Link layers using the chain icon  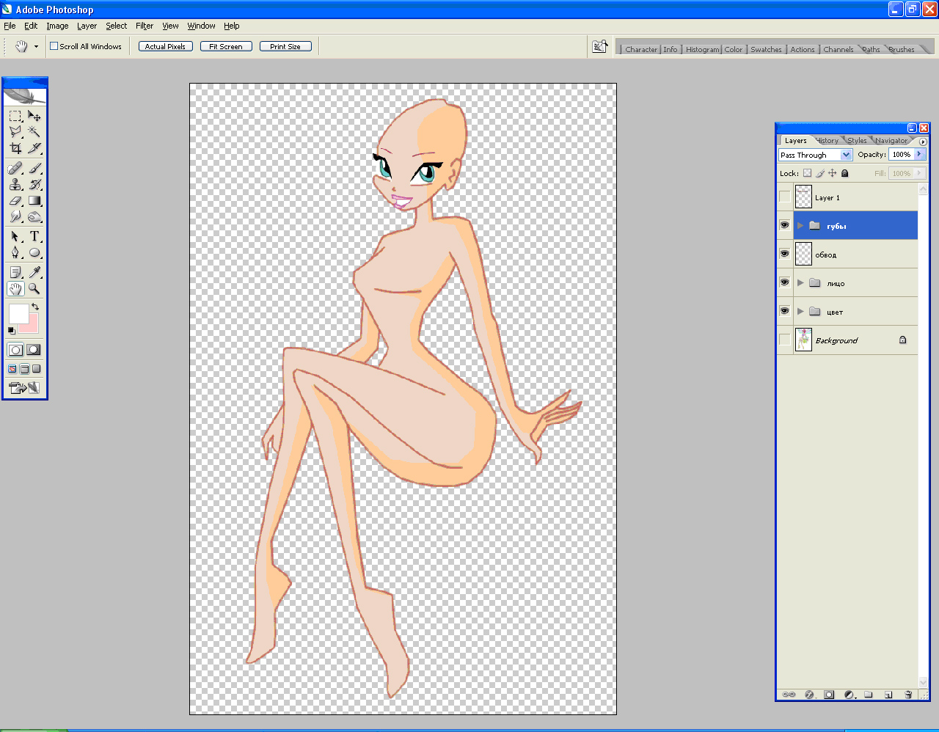click(789, 694)
